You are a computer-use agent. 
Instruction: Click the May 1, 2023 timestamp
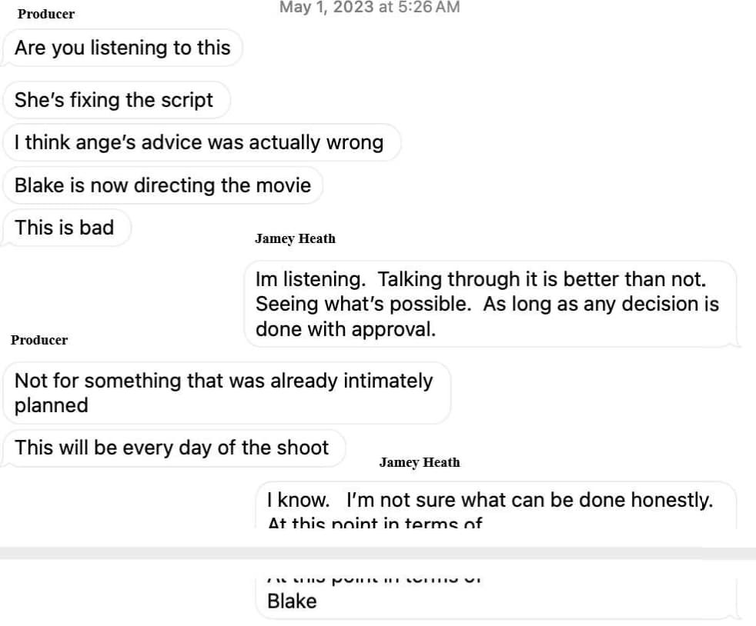[369, 8]
